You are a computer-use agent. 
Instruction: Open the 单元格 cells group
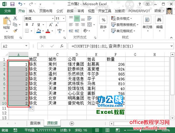pos(147,24)
